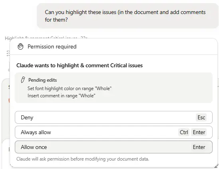Select Allow once to approve edits
Image resolution: width=219 pixels, height=169 pixels.
point(113,147)
